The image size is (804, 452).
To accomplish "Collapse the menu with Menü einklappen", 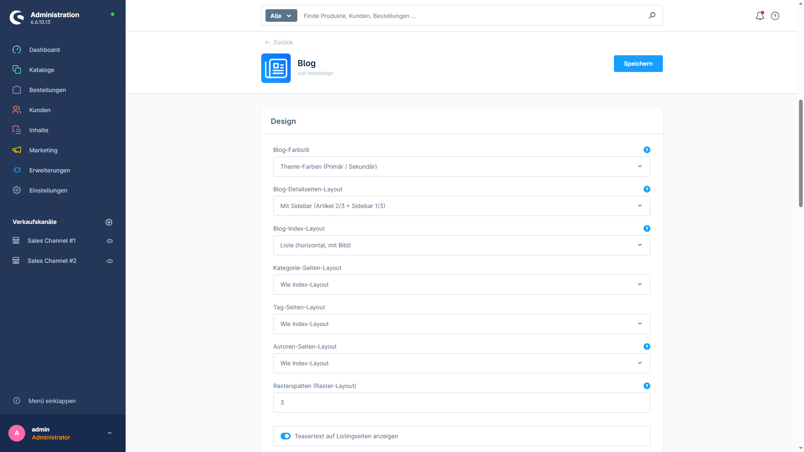I will (52, 401).
